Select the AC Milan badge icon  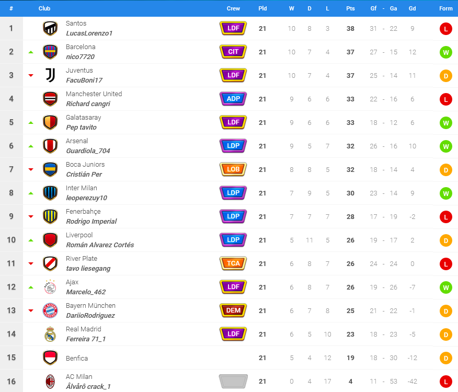[50, 382]
